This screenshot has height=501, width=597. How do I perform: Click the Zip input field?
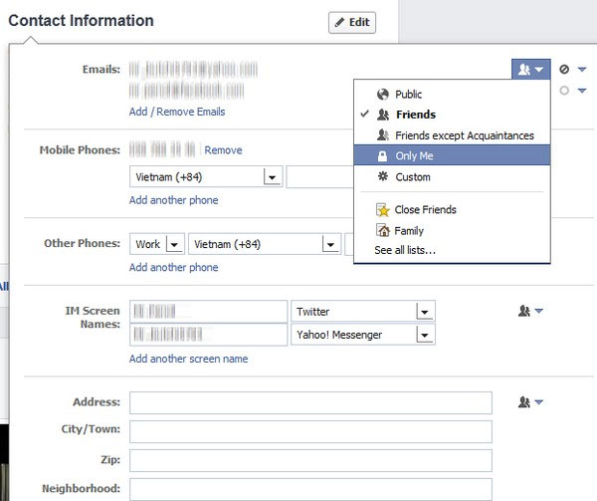[310, 460]
